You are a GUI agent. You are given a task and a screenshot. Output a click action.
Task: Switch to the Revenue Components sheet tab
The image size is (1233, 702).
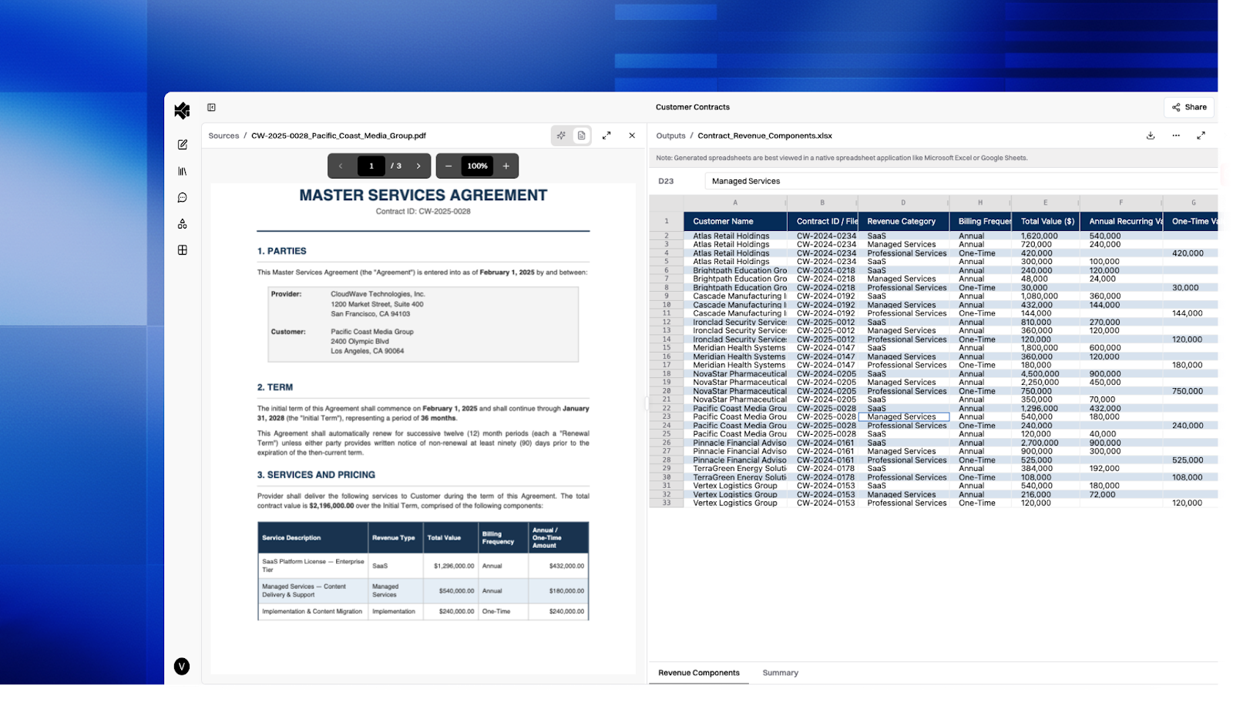pos(699,673)
